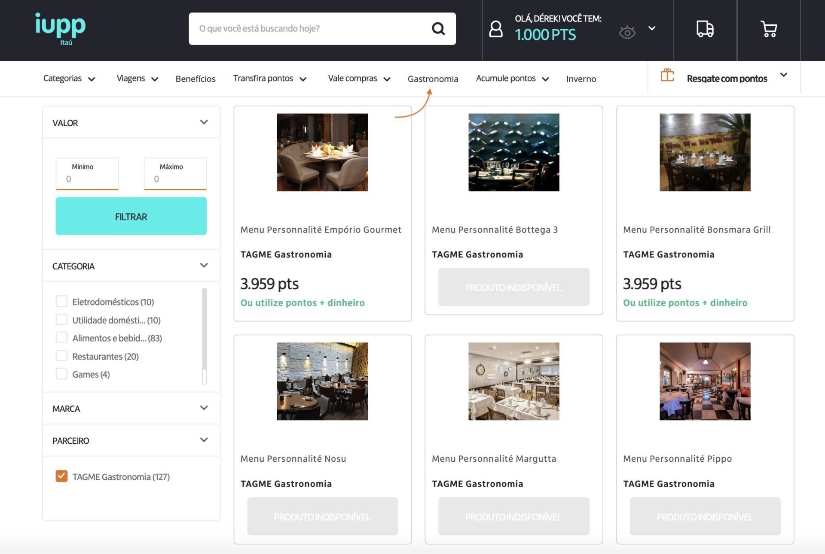Click 'Ou utilize pontos + dinheiro' under Empório Gourmet
The height and width of the screenshot is (554, 825).
click(x=302, y=303)
